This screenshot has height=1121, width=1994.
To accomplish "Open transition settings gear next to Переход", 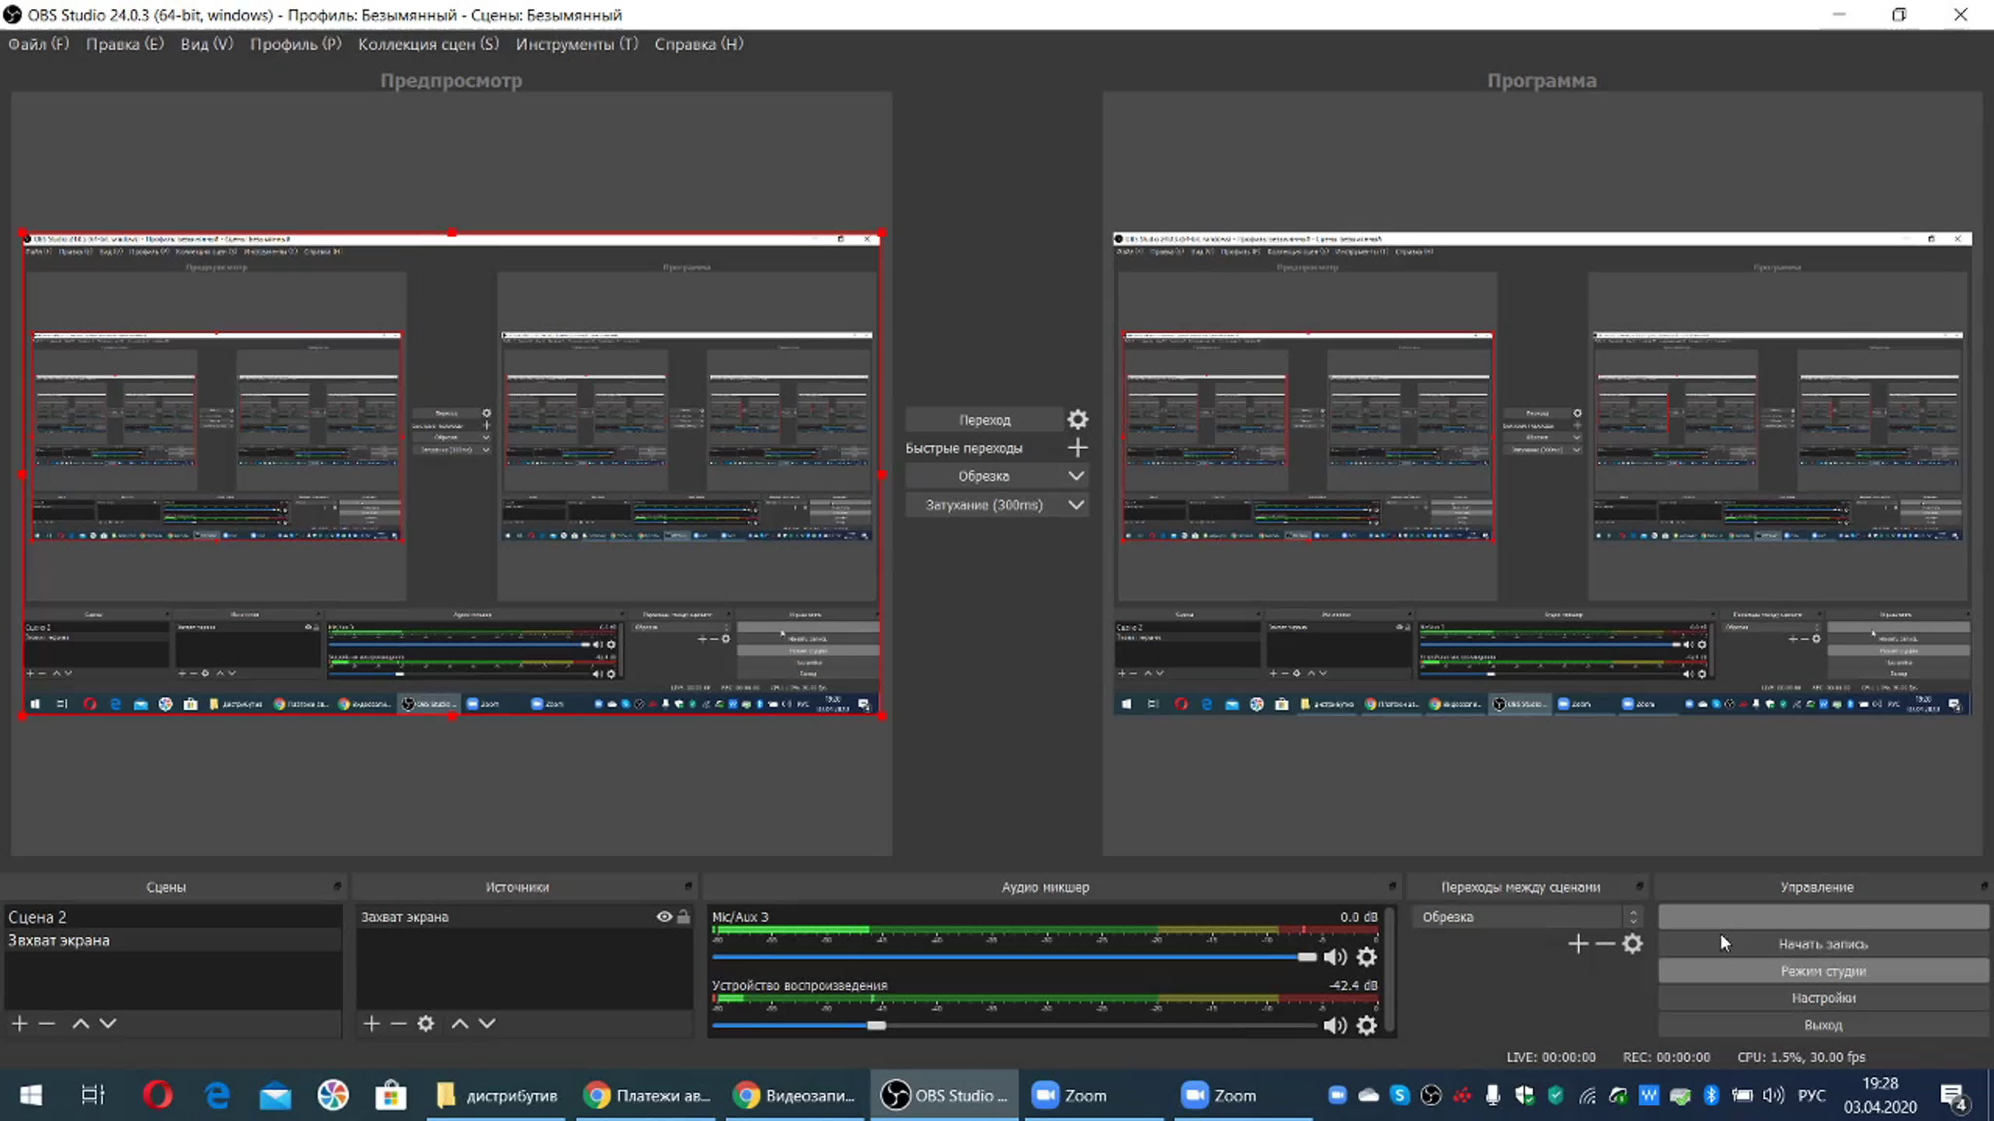I will coord(1077,419).
